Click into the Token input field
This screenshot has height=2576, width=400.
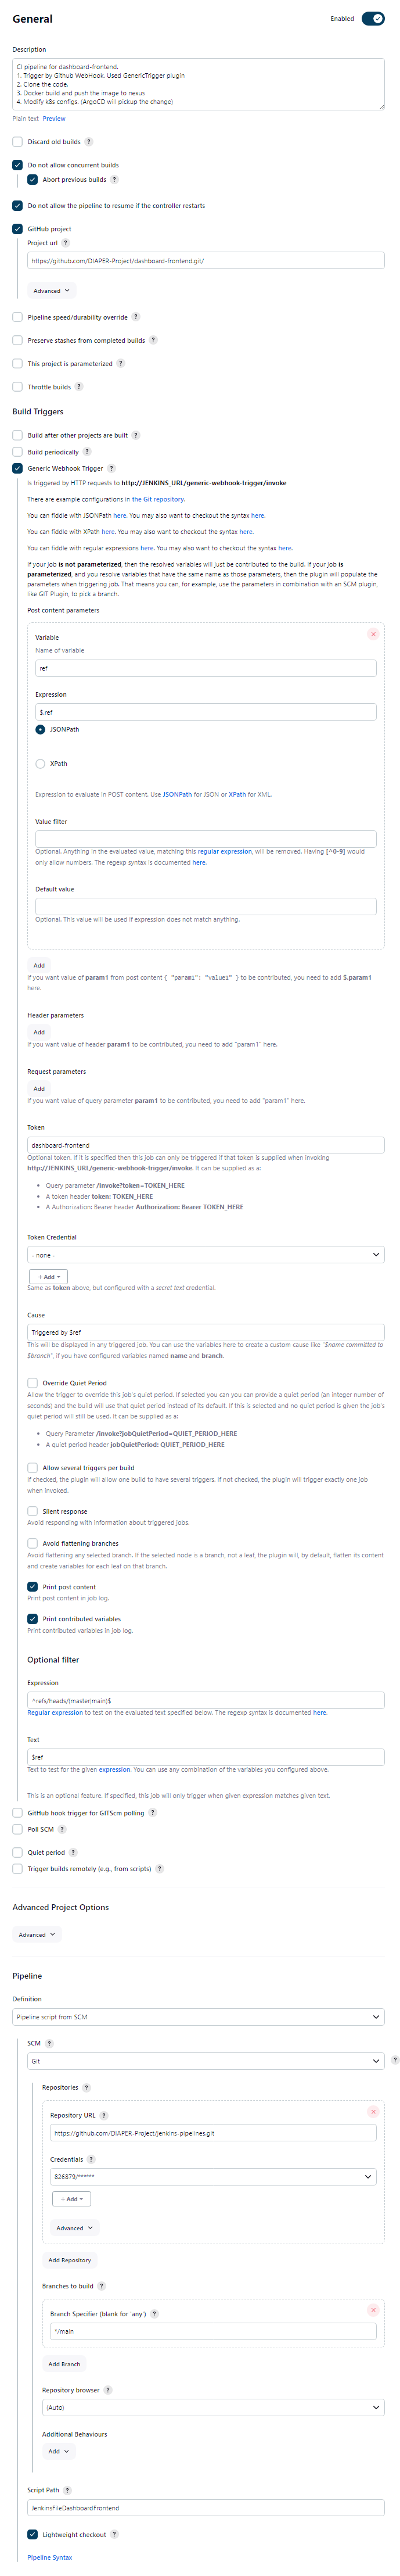(206, 1145)
